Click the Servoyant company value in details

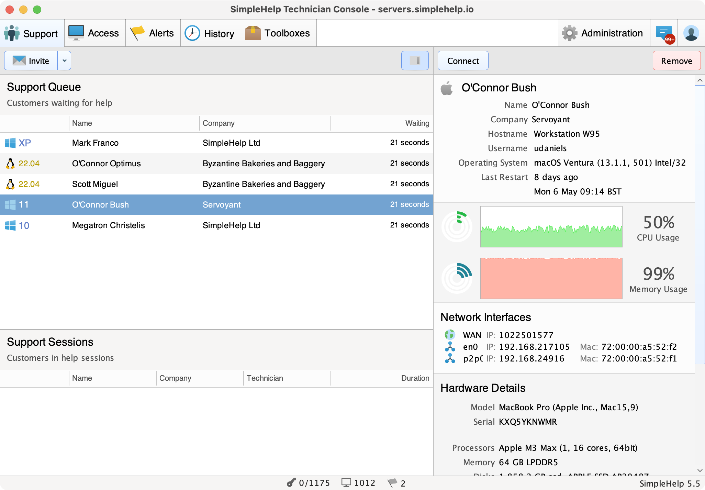pyautogui.click(x=551, y=119)
